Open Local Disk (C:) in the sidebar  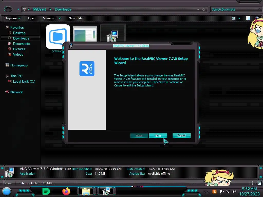24,81
